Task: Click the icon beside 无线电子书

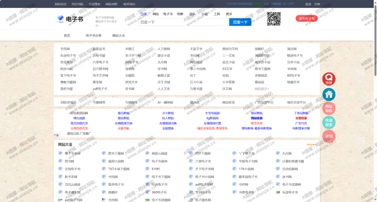Action: (x=60, y=169)
